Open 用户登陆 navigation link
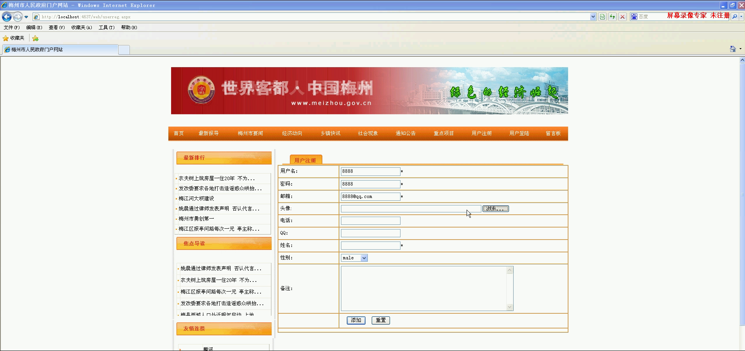The width and height of the screenshot is (745, 351). pyautogui.click(x=519, y=133)
